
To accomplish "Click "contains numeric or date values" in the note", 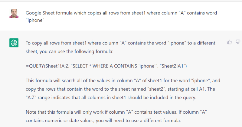I will point(58,120).
